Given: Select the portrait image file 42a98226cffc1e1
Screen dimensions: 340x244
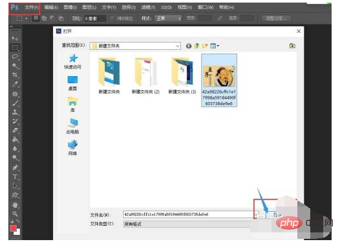Looking at the screenshot, I should pos(219,80).
